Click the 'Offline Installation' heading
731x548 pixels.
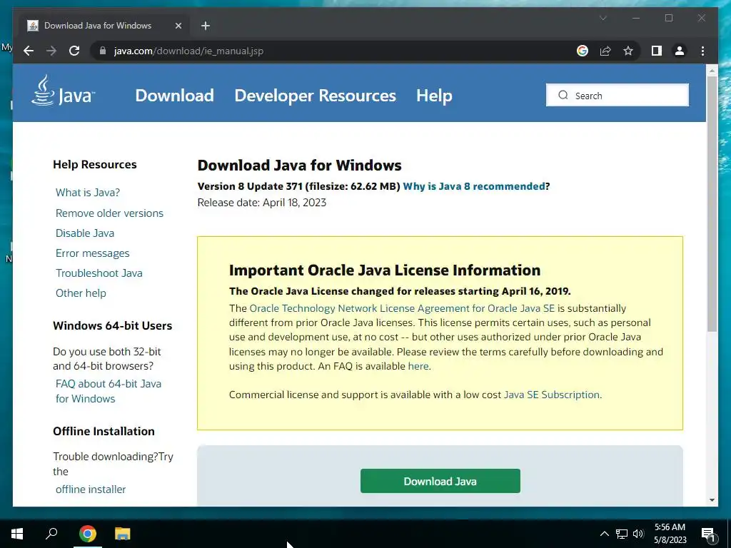(x=104, y=431)
